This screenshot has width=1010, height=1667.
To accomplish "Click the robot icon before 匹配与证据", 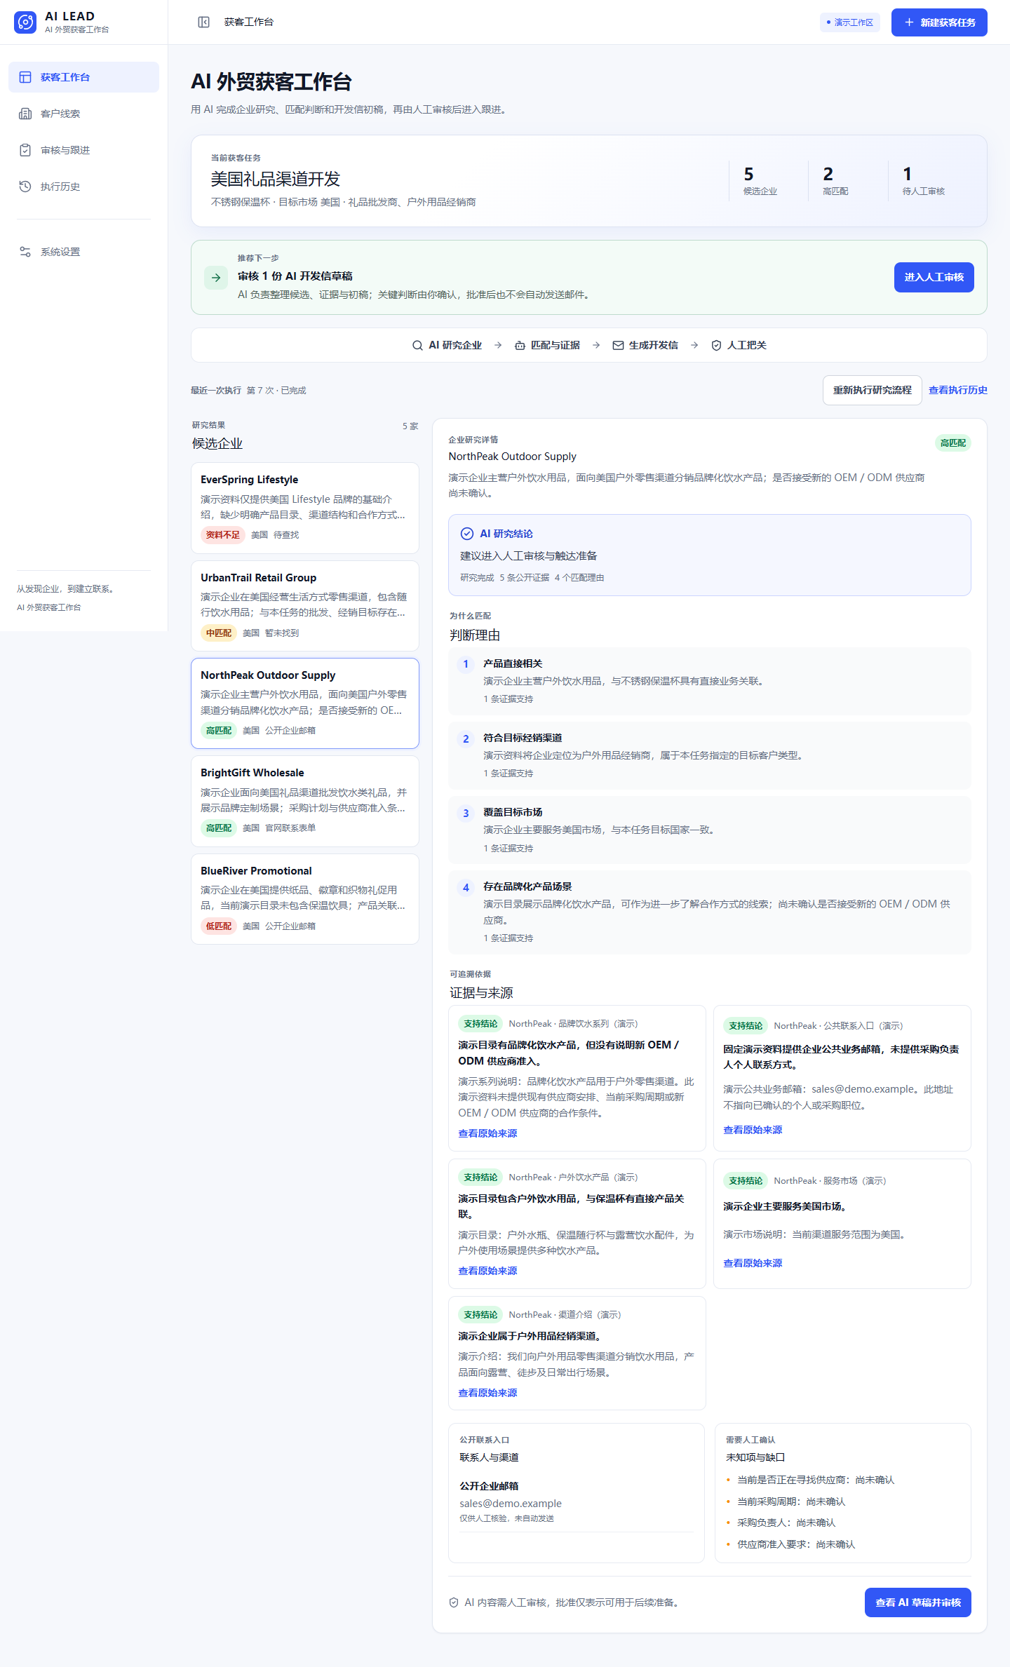I will [x=520, y=345].
